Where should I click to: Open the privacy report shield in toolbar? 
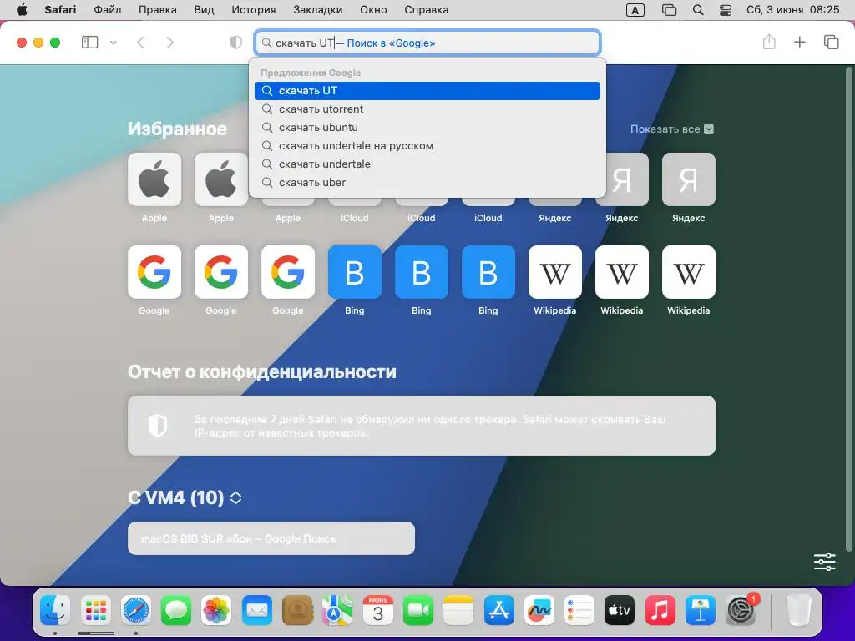click(x=235, y=43)
